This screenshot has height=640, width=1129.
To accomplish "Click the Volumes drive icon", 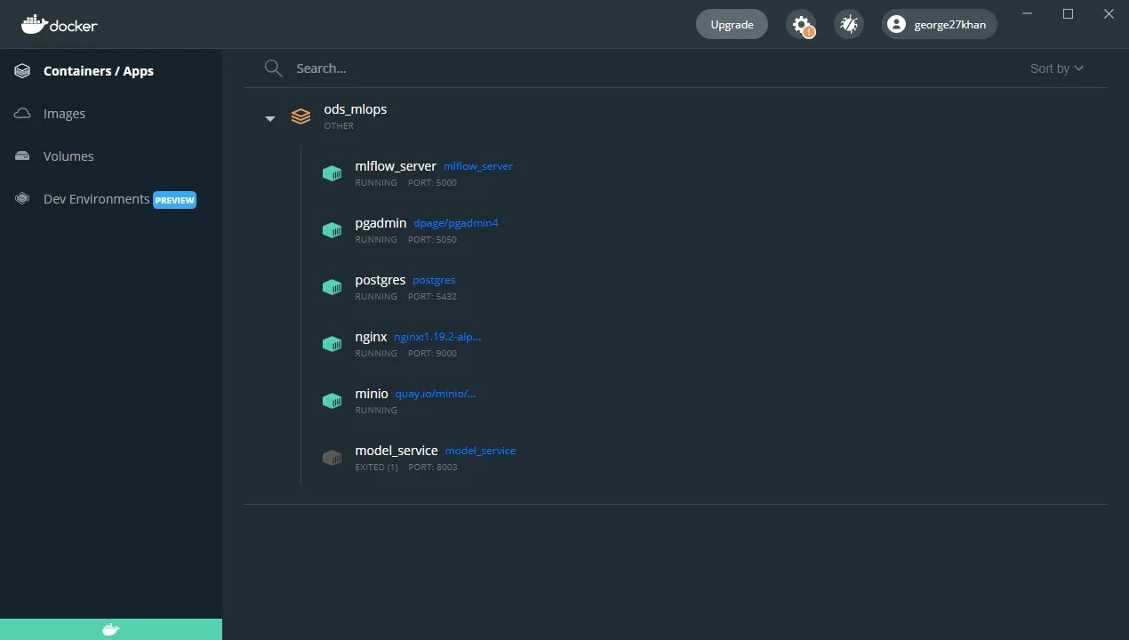I will (x=23, y=156).
